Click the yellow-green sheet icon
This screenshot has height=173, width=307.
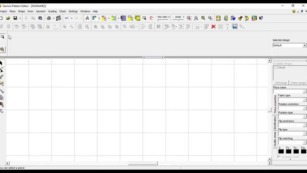tap(138, 18)
